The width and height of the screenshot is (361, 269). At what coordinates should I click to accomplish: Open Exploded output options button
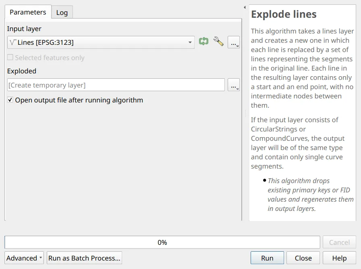point(234,85)
